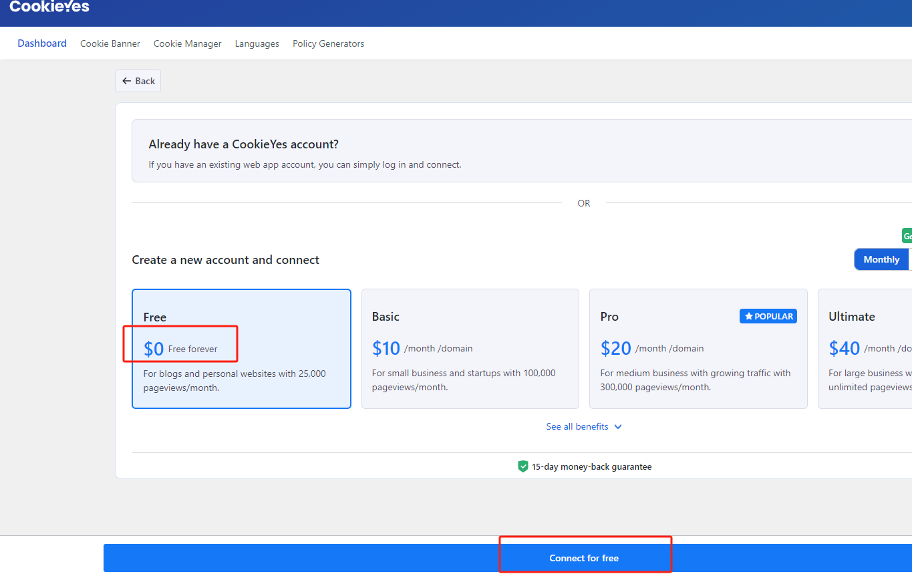Click the green shield guarantee icon
This screenshot has width=912, height=574.
(523, 466)
